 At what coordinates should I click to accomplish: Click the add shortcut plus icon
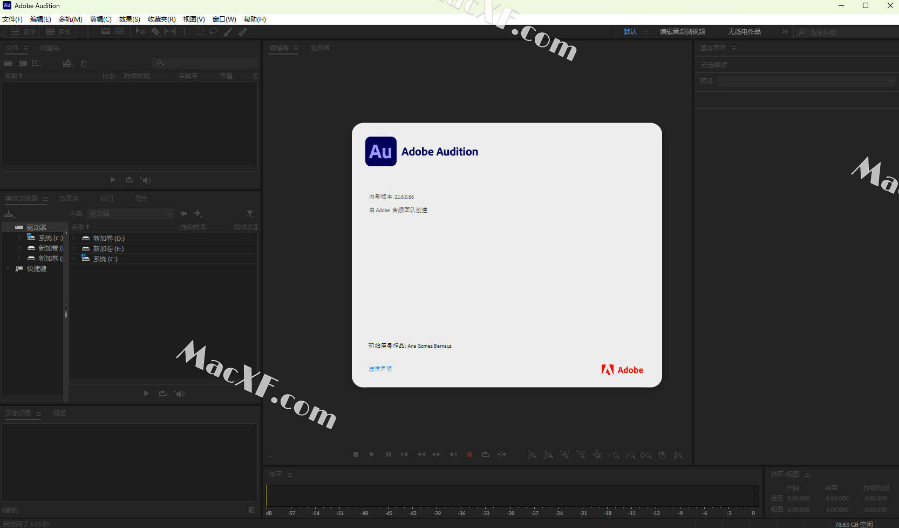point(198,214)
